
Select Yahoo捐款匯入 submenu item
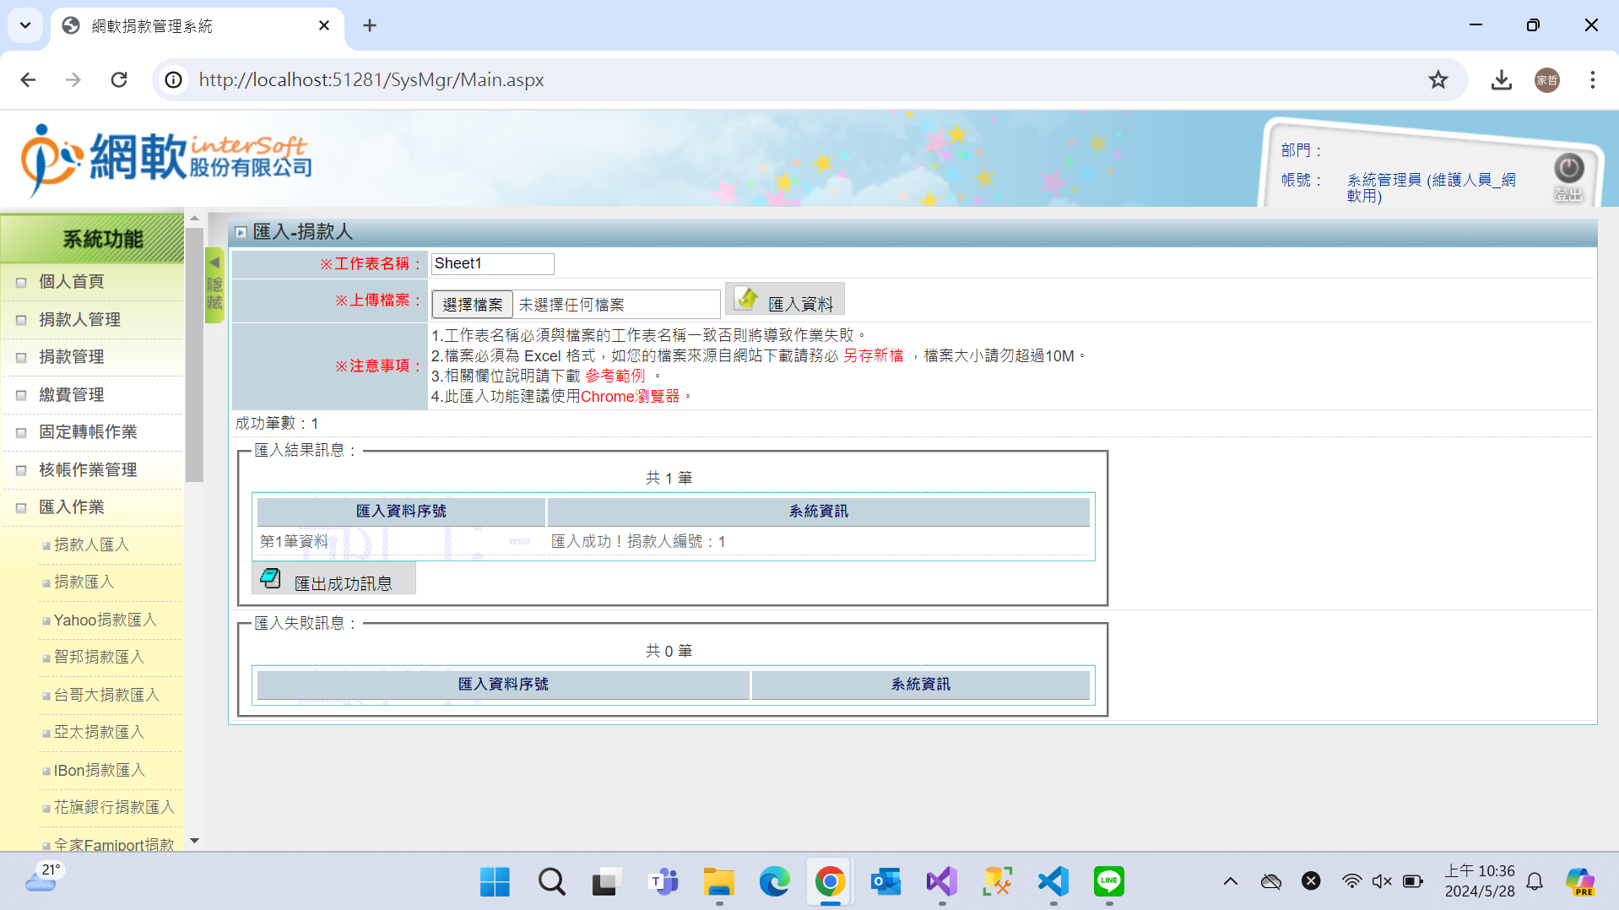[x=106, y=620]
